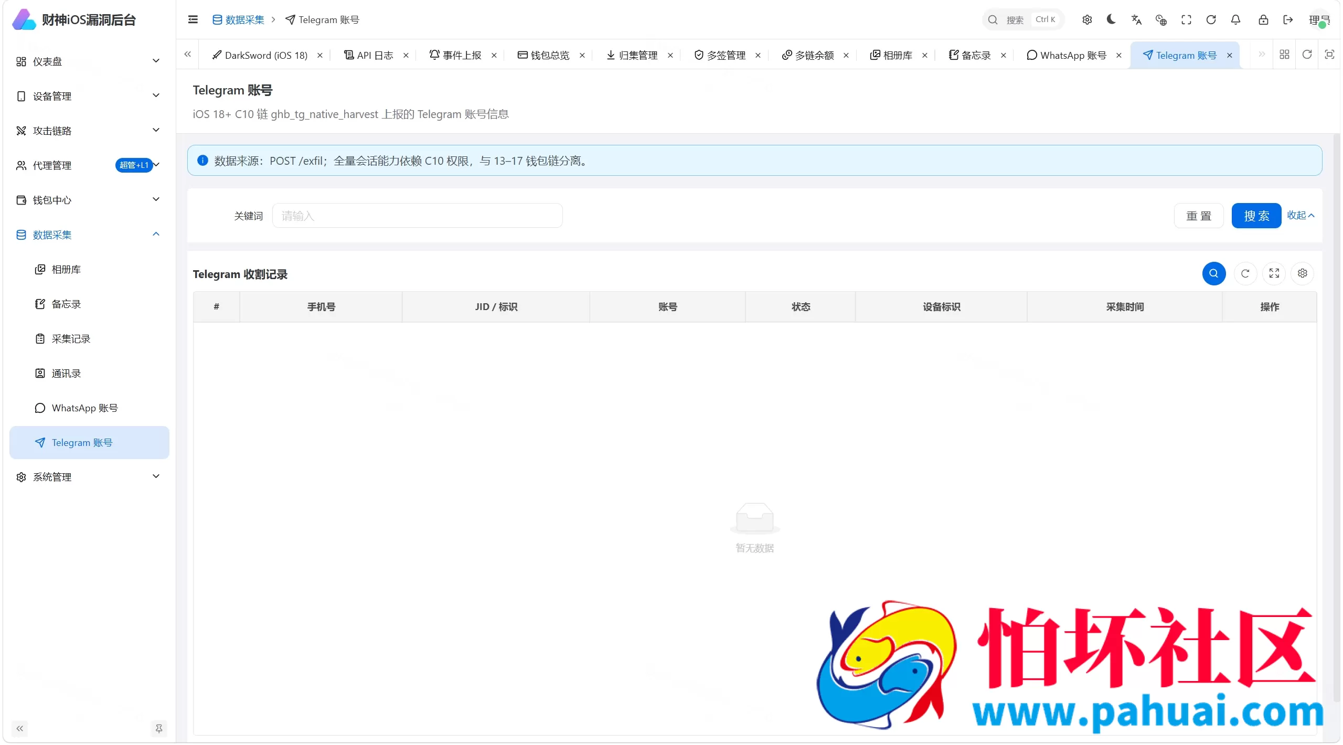Switch to the DarkSword (iOS 18) tab

tap(260, 55)
